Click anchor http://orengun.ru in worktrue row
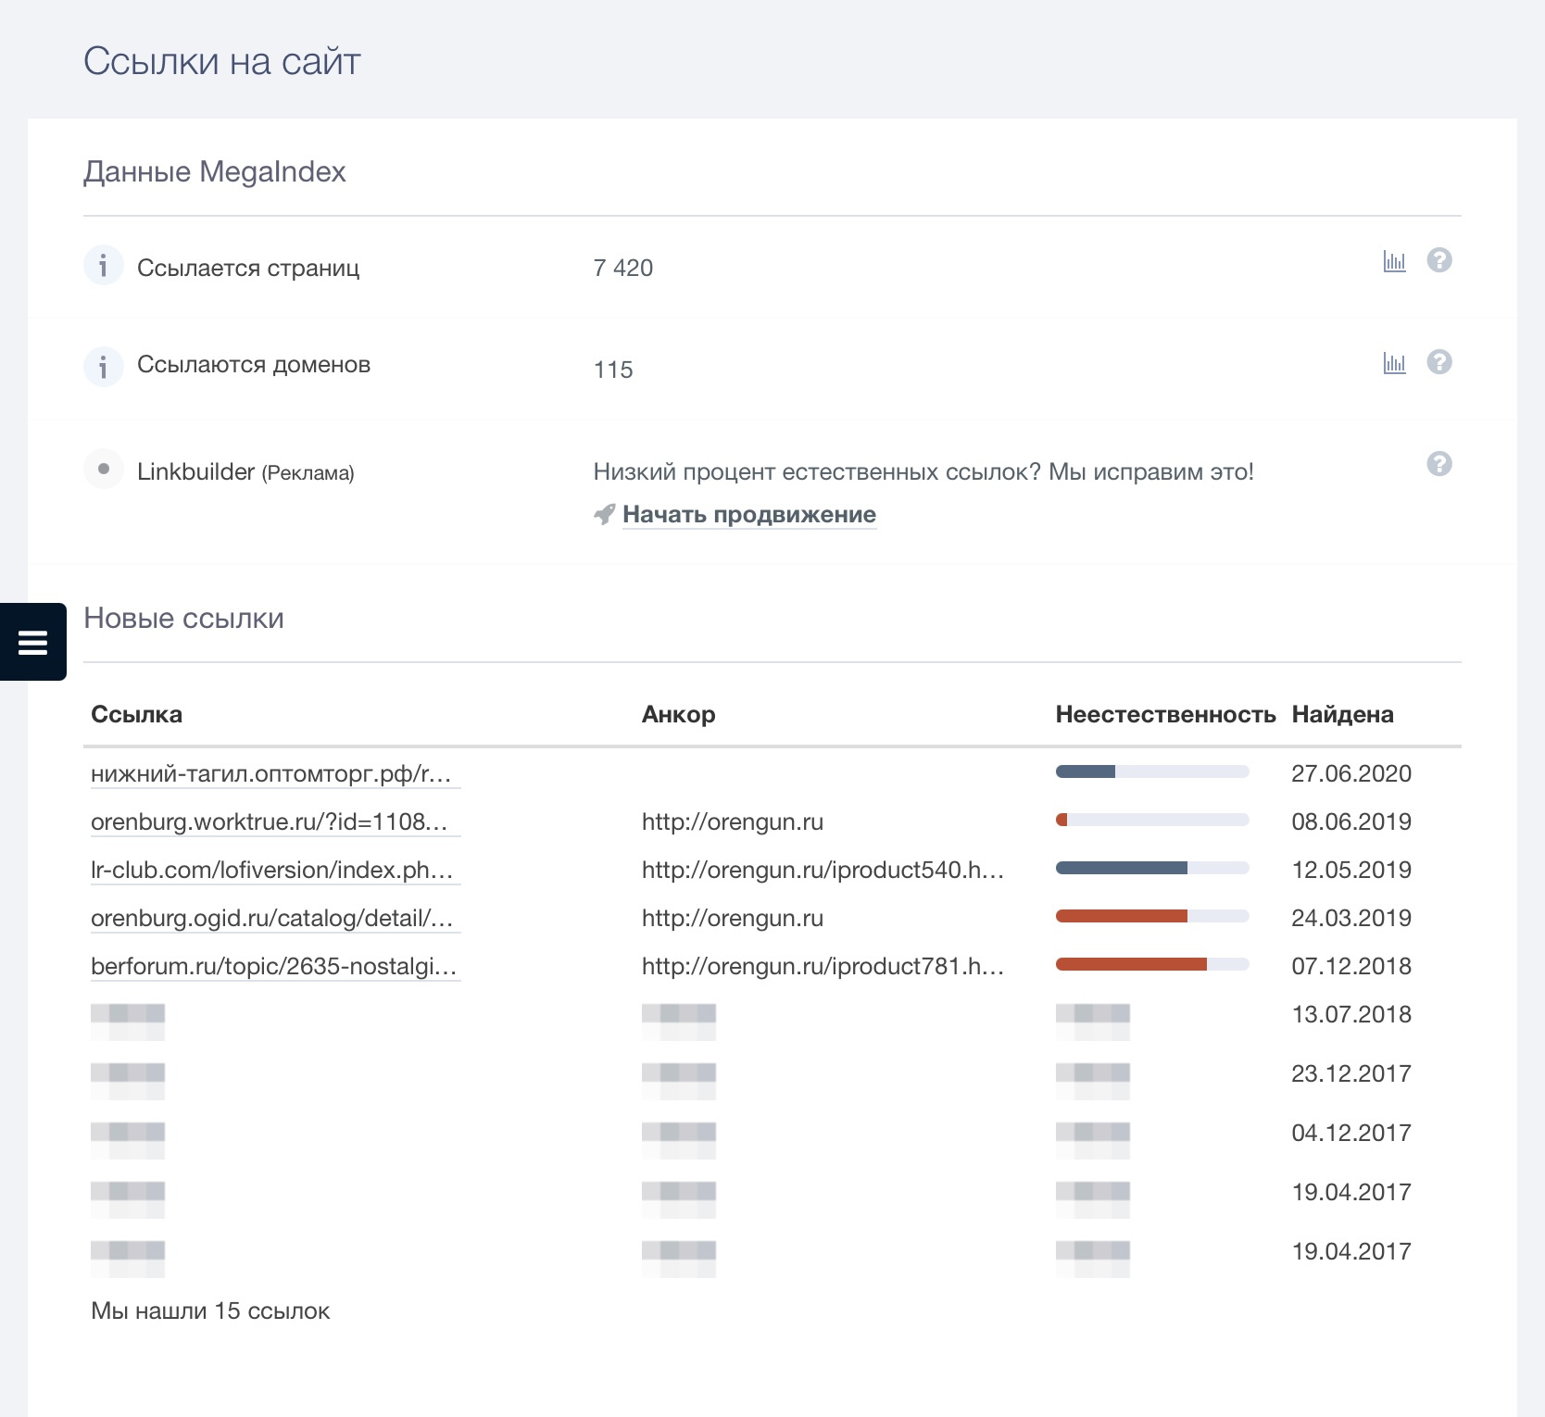Image resolution: width=1545 pixels, height=1417 pixels. coord(733,822)
